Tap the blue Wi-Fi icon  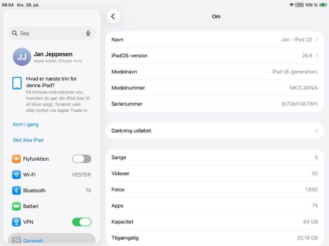(x=16, y=175)
